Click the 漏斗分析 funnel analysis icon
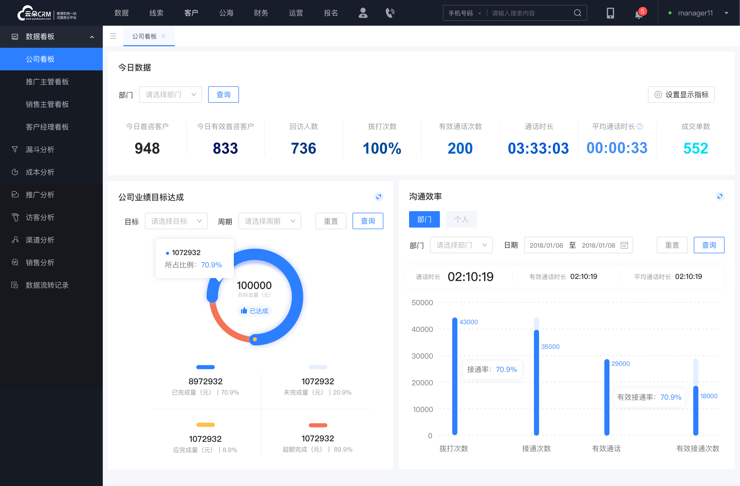The width and height of the screenshot is (740, 486). click(x=15, y=149)
